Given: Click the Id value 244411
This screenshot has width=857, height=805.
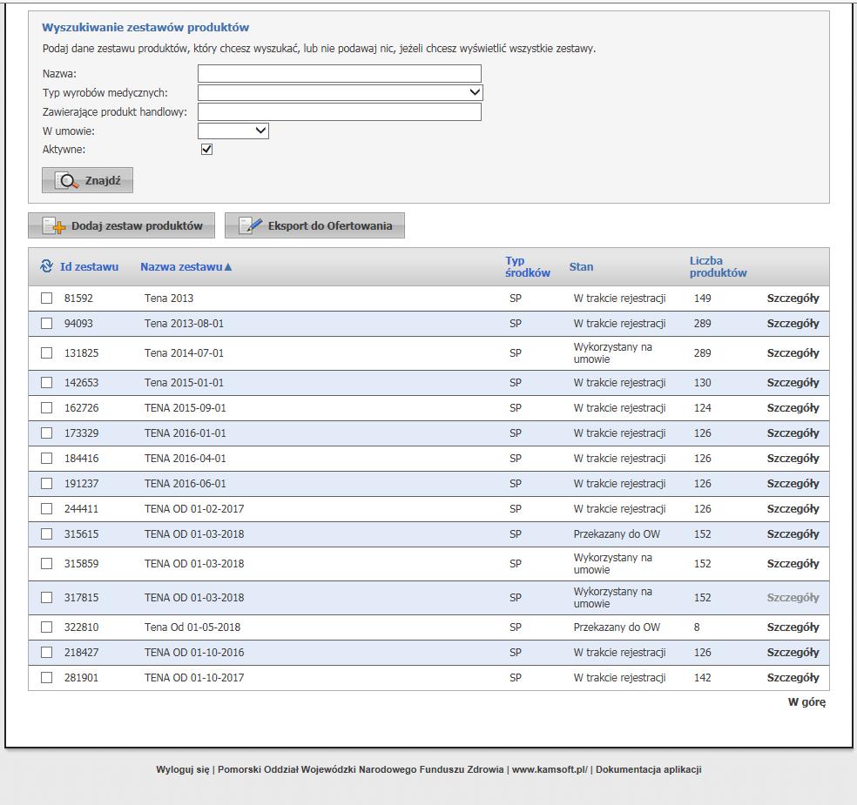Looking at the screenshot, I should point(82,508).
